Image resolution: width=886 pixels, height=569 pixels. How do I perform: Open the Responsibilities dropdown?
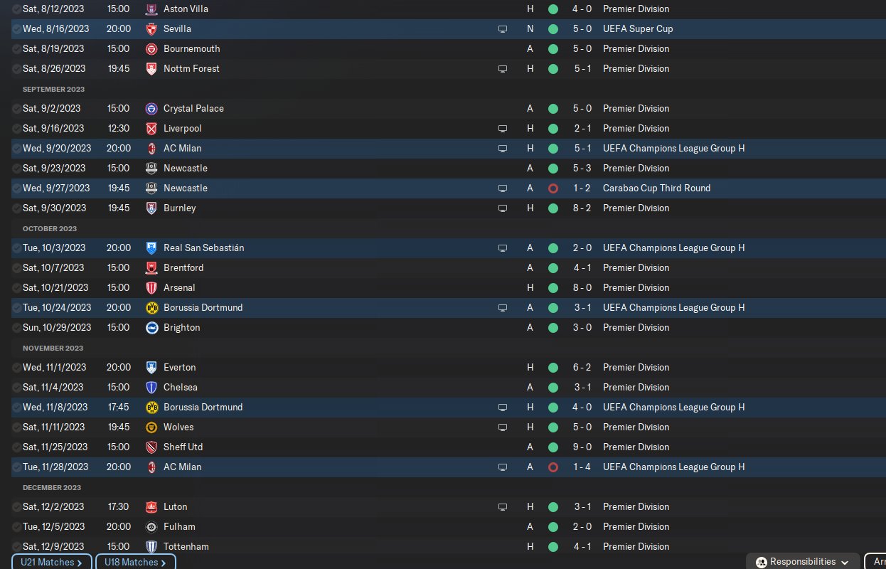803,562
